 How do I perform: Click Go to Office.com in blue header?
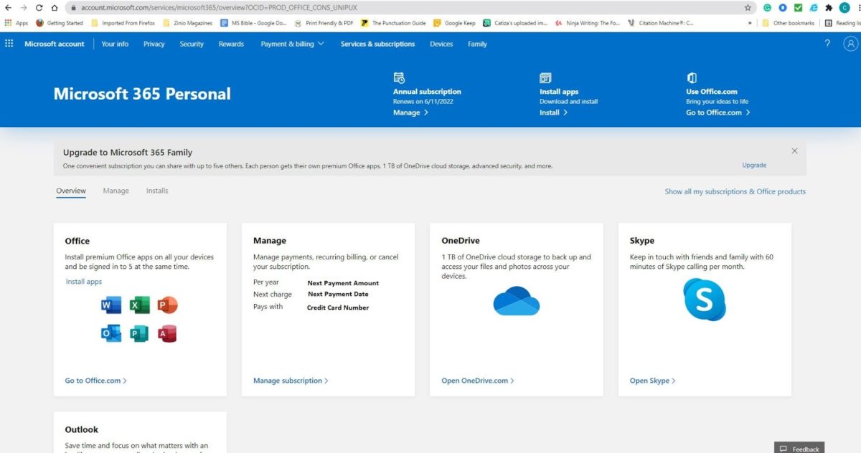click(x=718, y=113)
